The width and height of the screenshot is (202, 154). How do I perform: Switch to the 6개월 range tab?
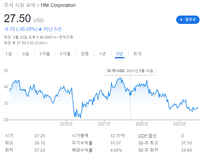click(x=65, y=54)
